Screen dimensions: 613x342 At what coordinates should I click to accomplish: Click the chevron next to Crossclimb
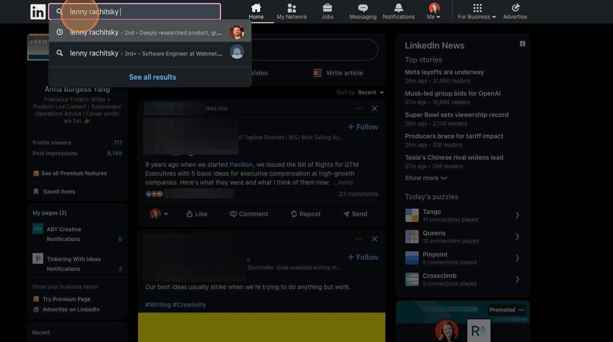coord(517,279)
